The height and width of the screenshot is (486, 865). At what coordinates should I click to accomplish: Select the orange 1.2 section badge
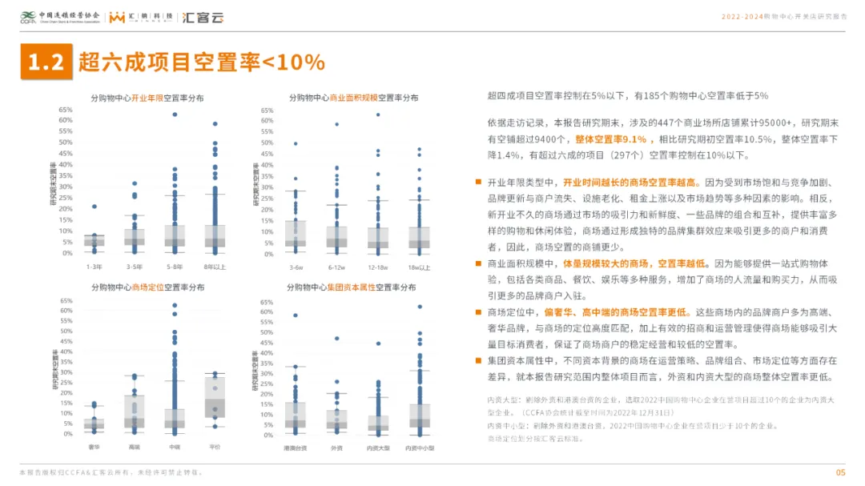[46, 62]
